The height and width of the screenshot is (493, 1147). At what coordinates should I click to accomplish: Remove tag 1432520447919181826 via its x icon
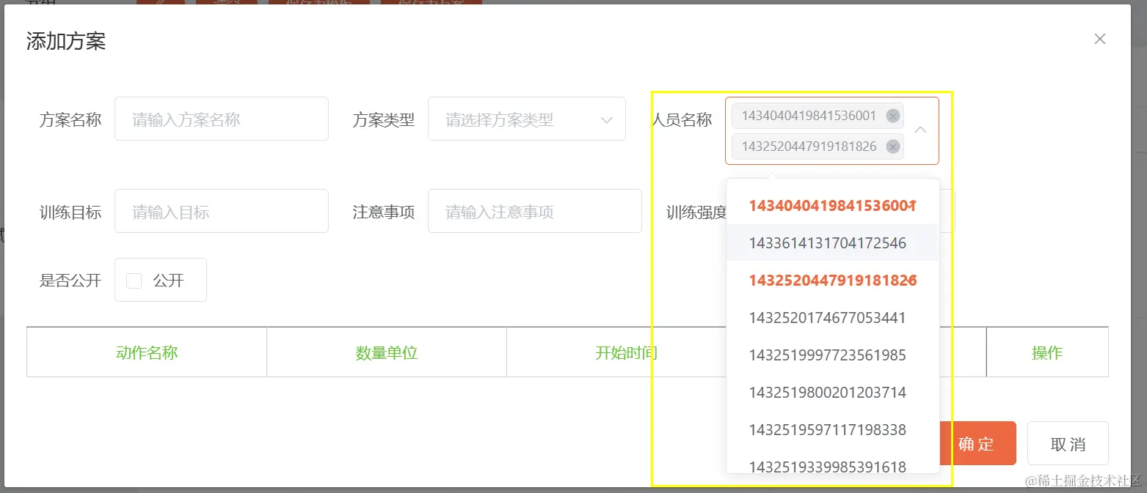coord(892,147)
